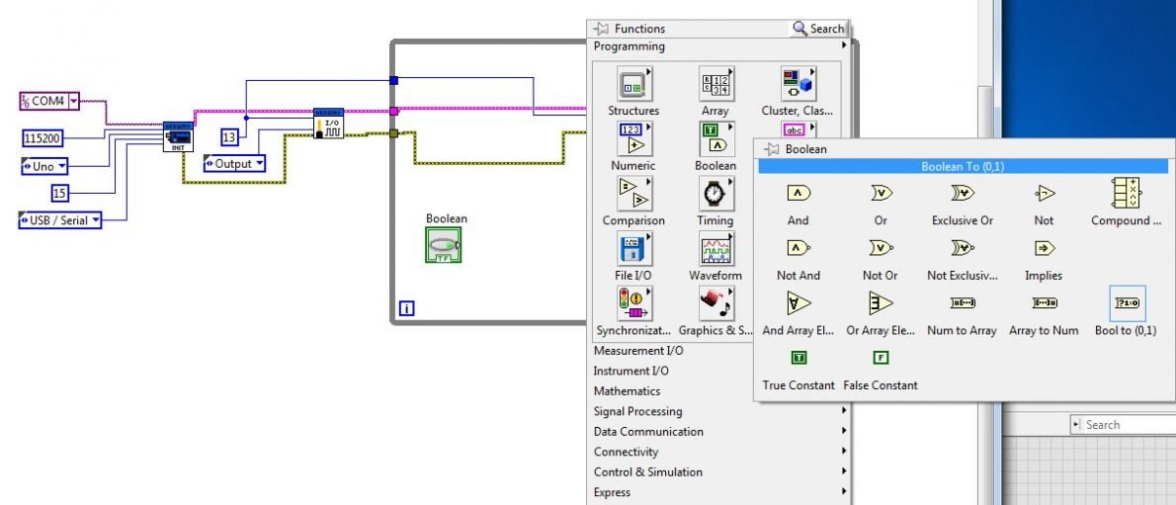Select the True Constant icon

[798, 359]
